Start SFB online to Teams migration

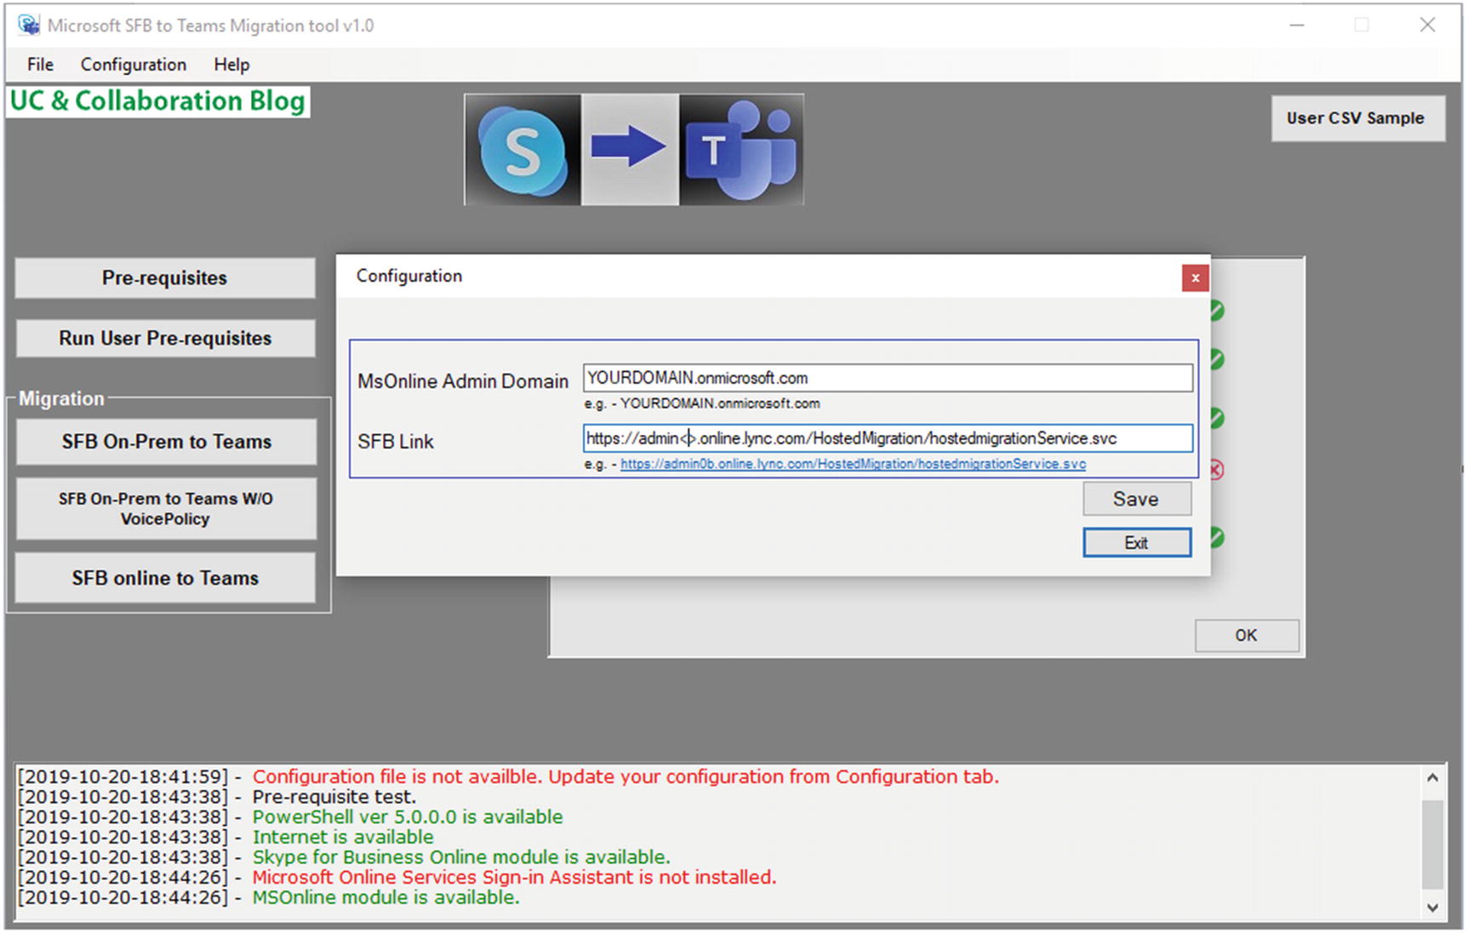165,578
